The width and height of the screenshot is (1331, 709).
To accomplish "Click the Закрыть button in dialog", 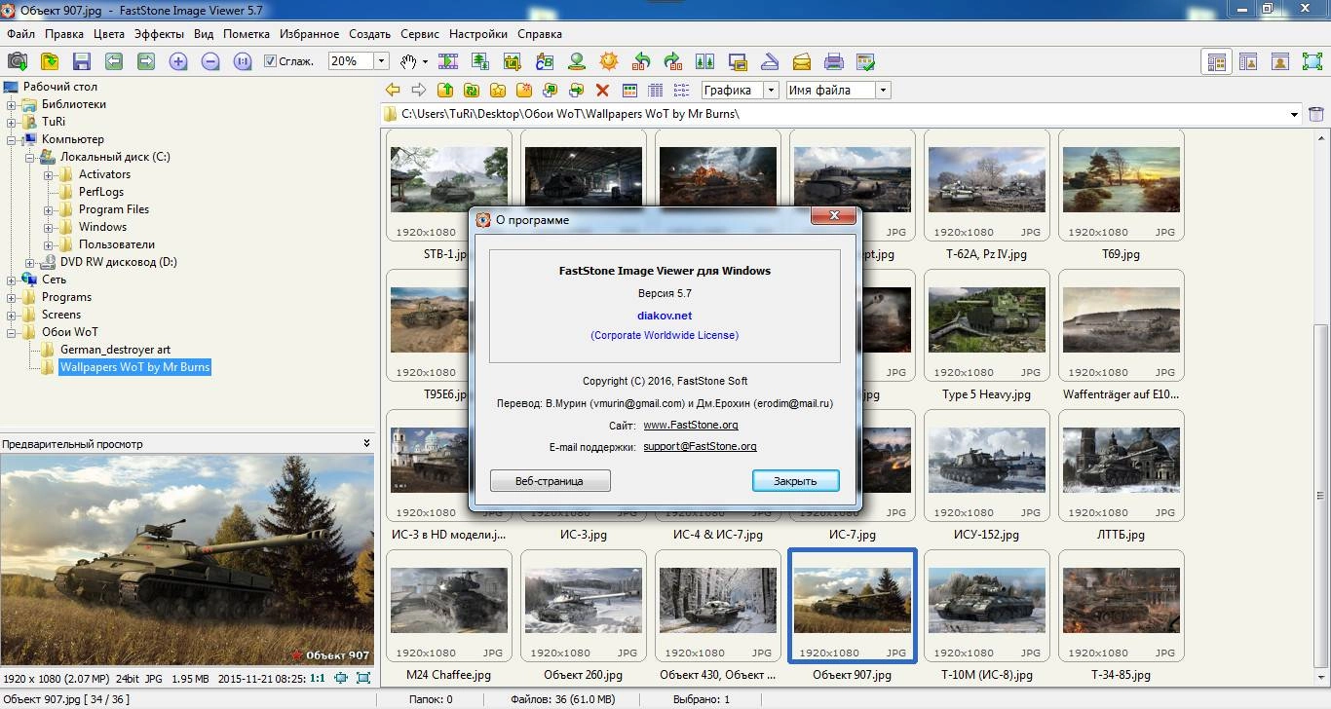I will 795,481.
